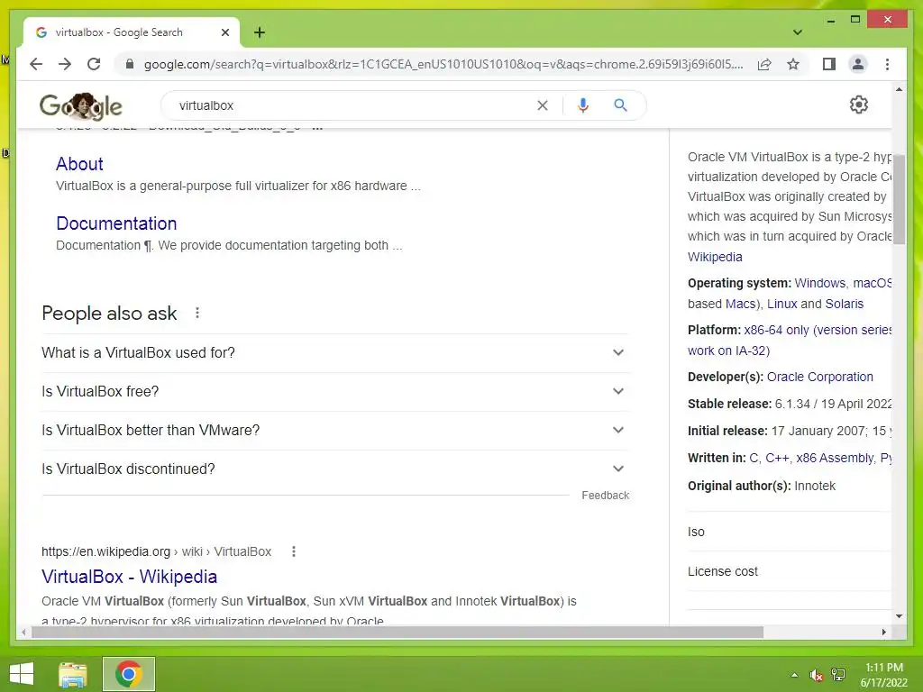Open Windows operating system link
Image resolution: width=923 pixels, height=692 pixels.
pos(820,283)
